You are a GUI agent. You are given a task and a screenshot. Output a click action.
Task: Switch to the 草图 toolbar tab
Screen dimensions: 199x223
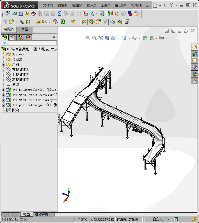point(24,29)
